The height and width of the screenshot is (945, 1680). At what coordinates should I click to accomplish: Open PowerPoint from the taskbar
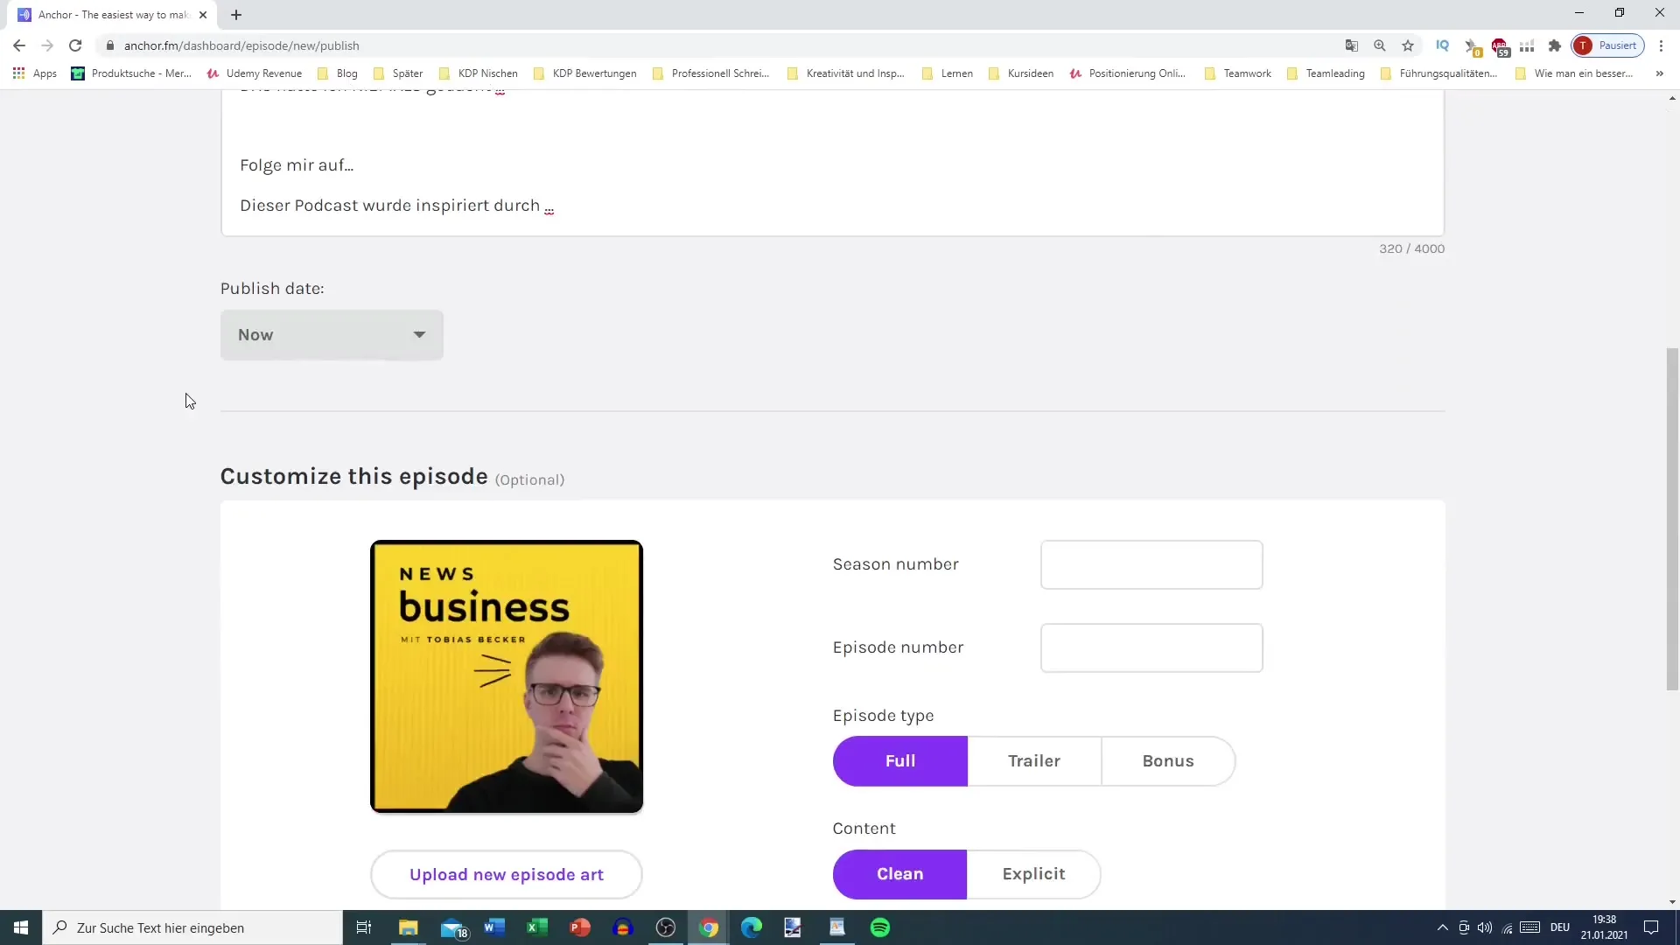[x=580, y=927]
